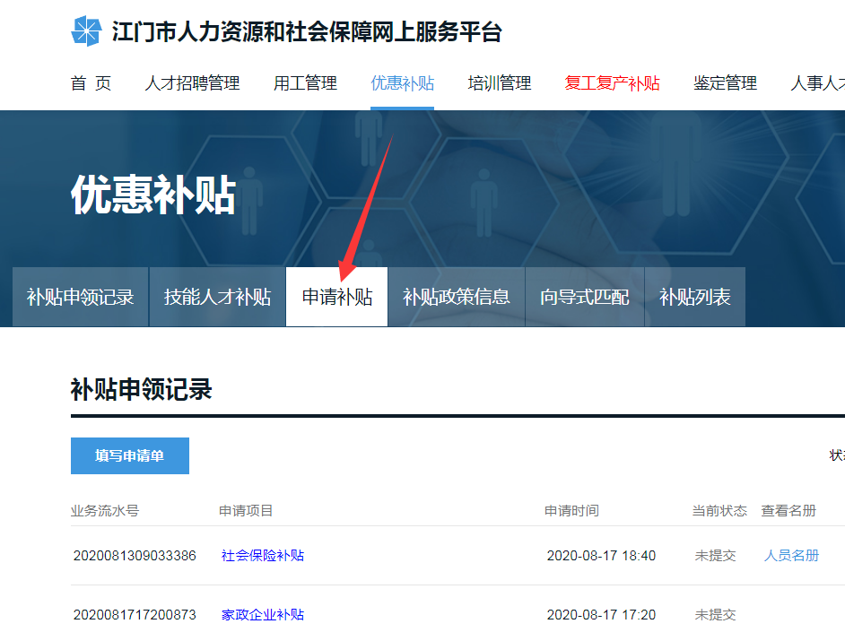845x641 pixels.
Task: Open the 用工管理 menu
Action: [x=305, y=82]
